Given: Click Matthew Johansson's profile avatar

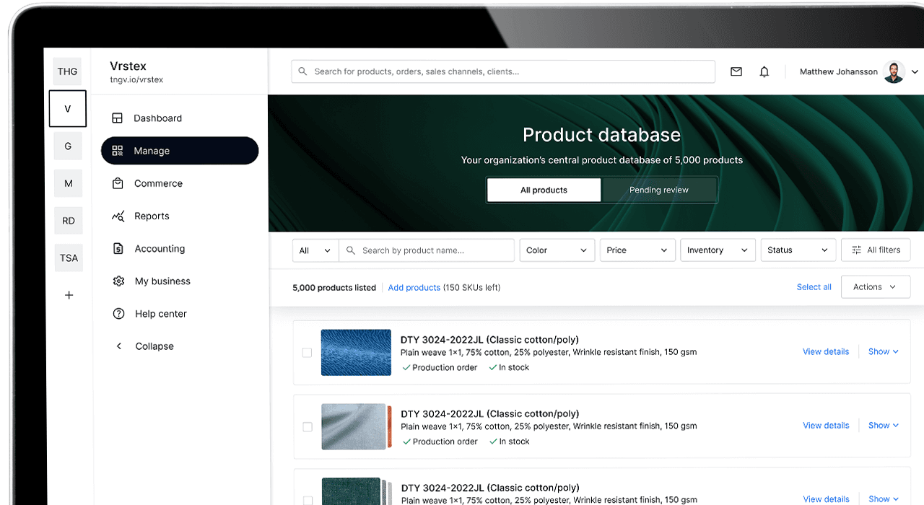Looking at the screenshot, I should pos(894,72).
